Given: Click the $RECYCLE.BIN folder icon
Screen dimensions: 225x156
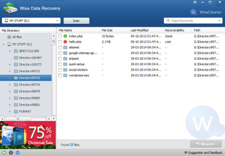Looking at the screenshot, I should 16,51.
